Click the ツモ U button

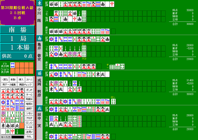(x=29, y=113)
